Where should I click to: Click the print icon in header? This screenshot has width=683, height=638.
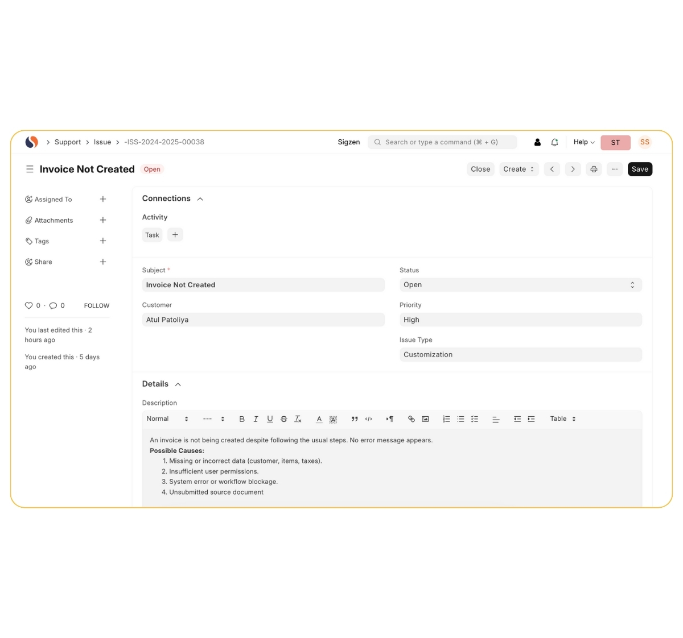pos(594,169)
